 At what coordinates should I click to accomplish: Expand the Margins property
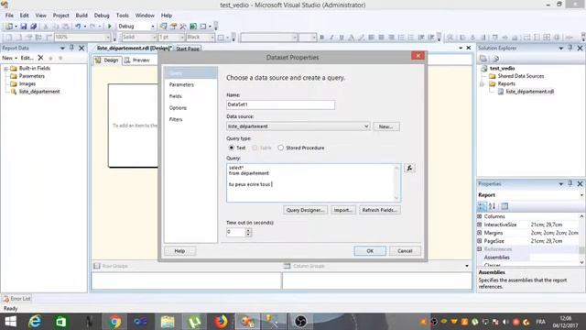point(480,233)
